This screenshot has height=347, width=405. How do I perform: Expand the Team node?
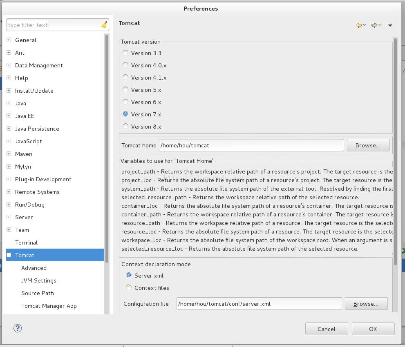(9, 229)
